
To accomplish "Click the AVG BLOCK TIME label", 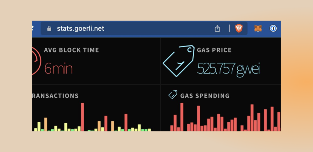I will [x=71, y=50].
